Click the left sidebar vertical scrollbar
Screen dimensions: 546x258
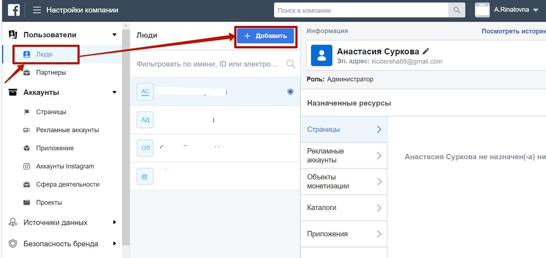click(x=126, y=136)
